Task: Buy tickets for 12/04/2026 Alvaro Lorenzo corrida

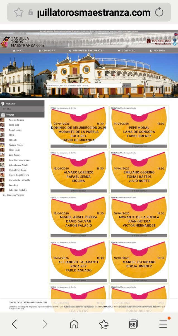Action: coord(79,191)
